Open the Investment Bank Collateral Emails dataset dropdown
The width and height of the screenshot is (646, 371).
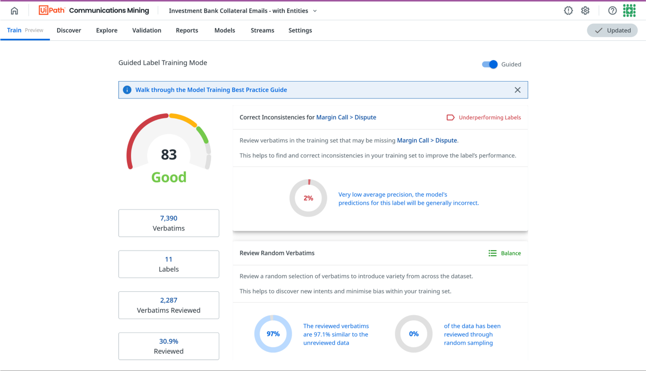(239, 11)
